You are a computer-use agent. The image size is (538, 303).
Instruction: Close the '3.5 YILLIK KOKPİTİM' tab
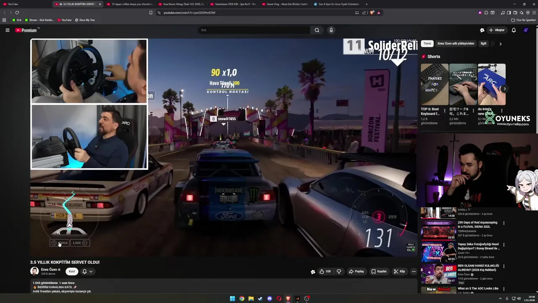(100, 4)
